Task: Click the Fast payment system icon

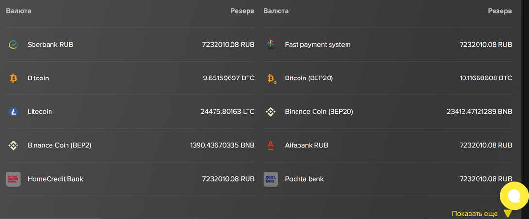Action: (x=271, y=45)
